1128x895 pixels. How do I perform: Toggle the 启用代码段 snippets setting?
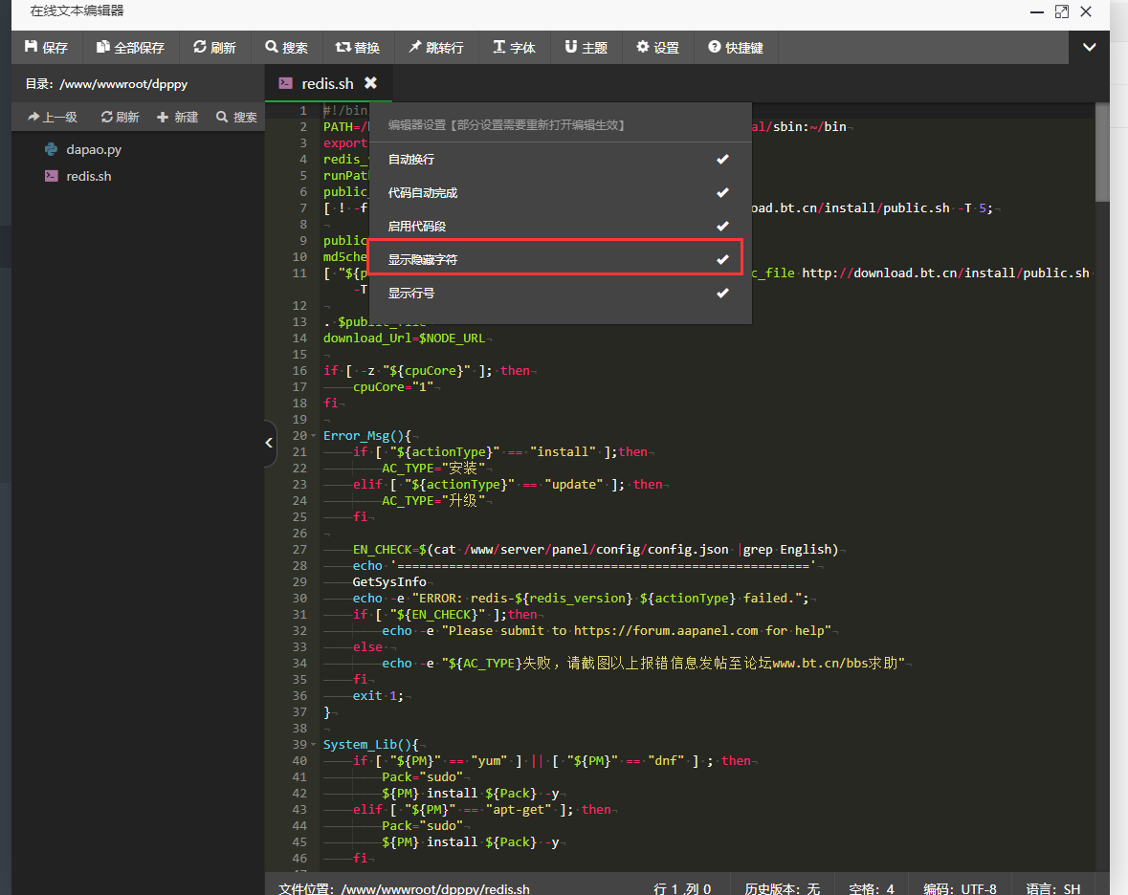click(x=560, y=226)
